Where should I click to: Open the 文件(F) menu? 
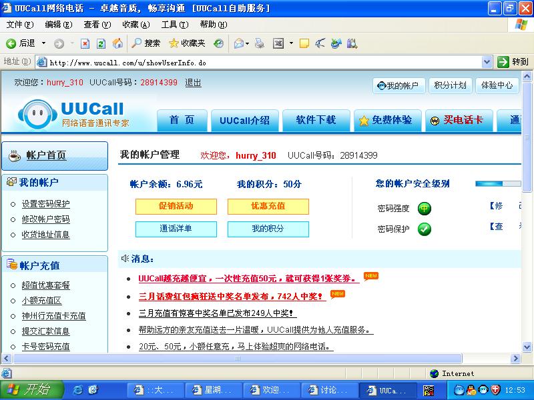(x=20, y=25)
